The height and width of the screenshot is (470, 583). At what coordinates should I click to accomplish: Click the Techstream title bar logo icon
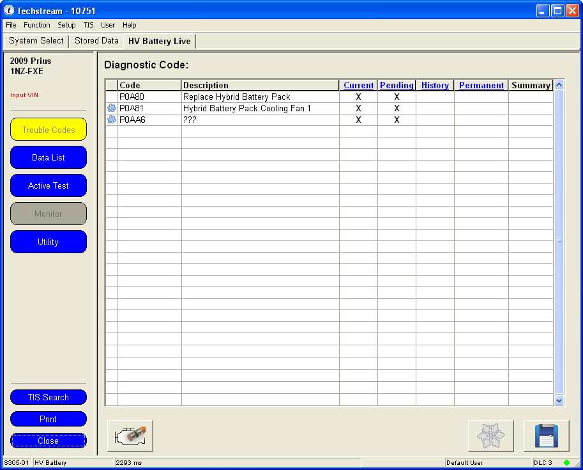pos(9,10)
